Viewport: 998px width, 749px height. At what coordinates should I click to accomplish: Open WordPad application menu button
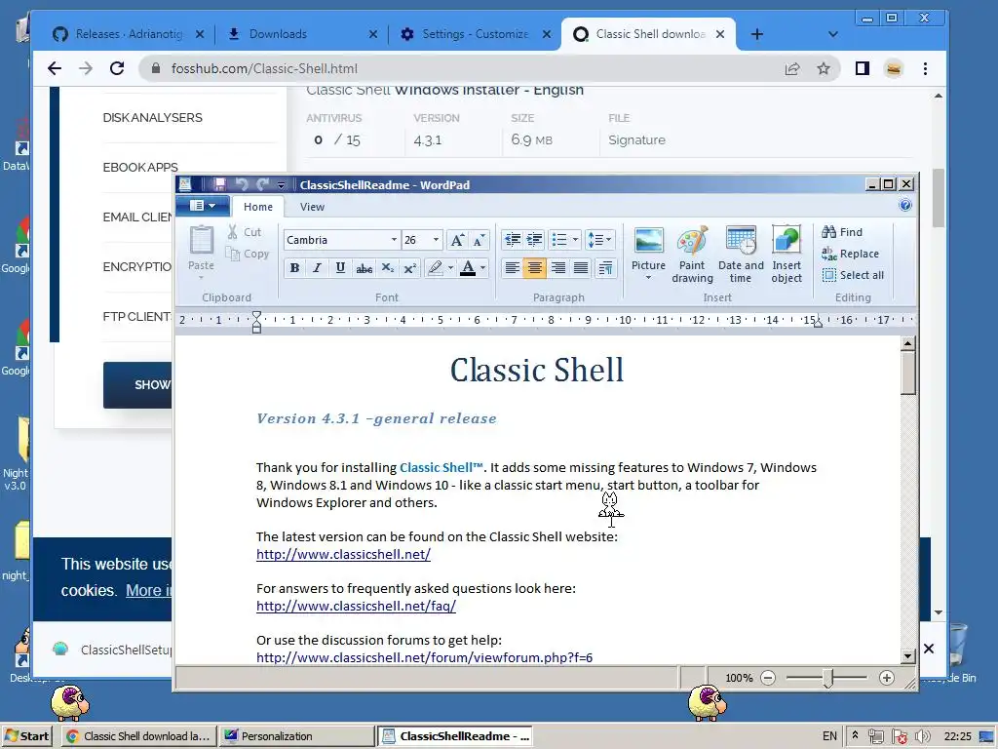(202, 206)
